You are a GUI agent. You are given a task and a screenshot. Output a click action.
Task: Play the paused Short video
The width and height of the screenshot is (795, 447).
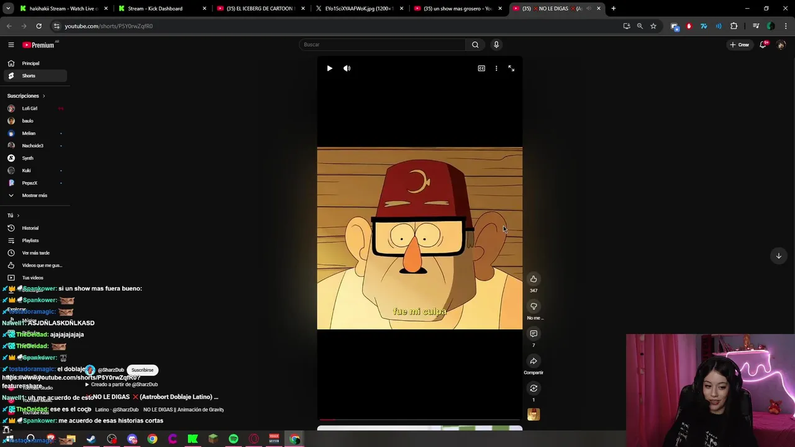click(329, 68)
